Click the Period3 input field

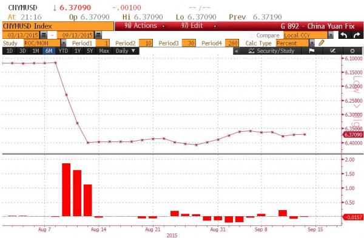pos(189,43)
